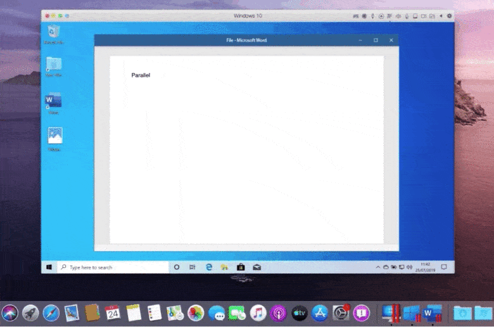Open the Parallels keyboard menu icon
494x327 pixels.
[x=356, y=16]
